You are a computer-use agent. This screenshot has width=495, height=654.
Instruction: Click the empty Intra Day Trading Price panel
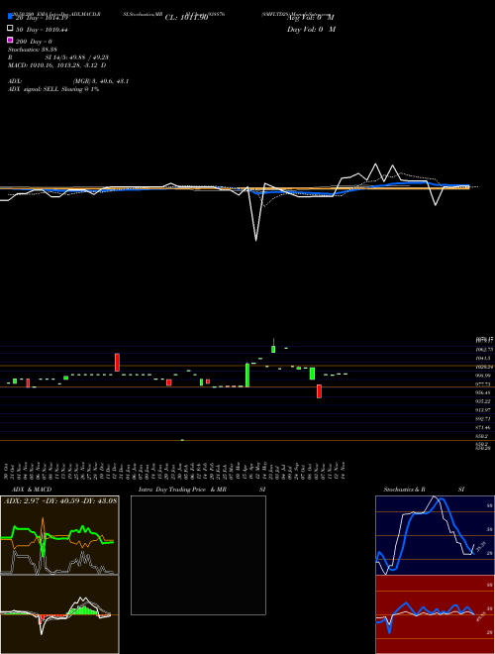tap(198, 555)
